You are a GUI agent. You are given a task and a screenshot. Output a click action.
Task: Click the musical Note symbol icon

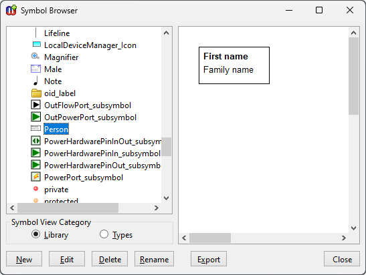pos(35,81)
